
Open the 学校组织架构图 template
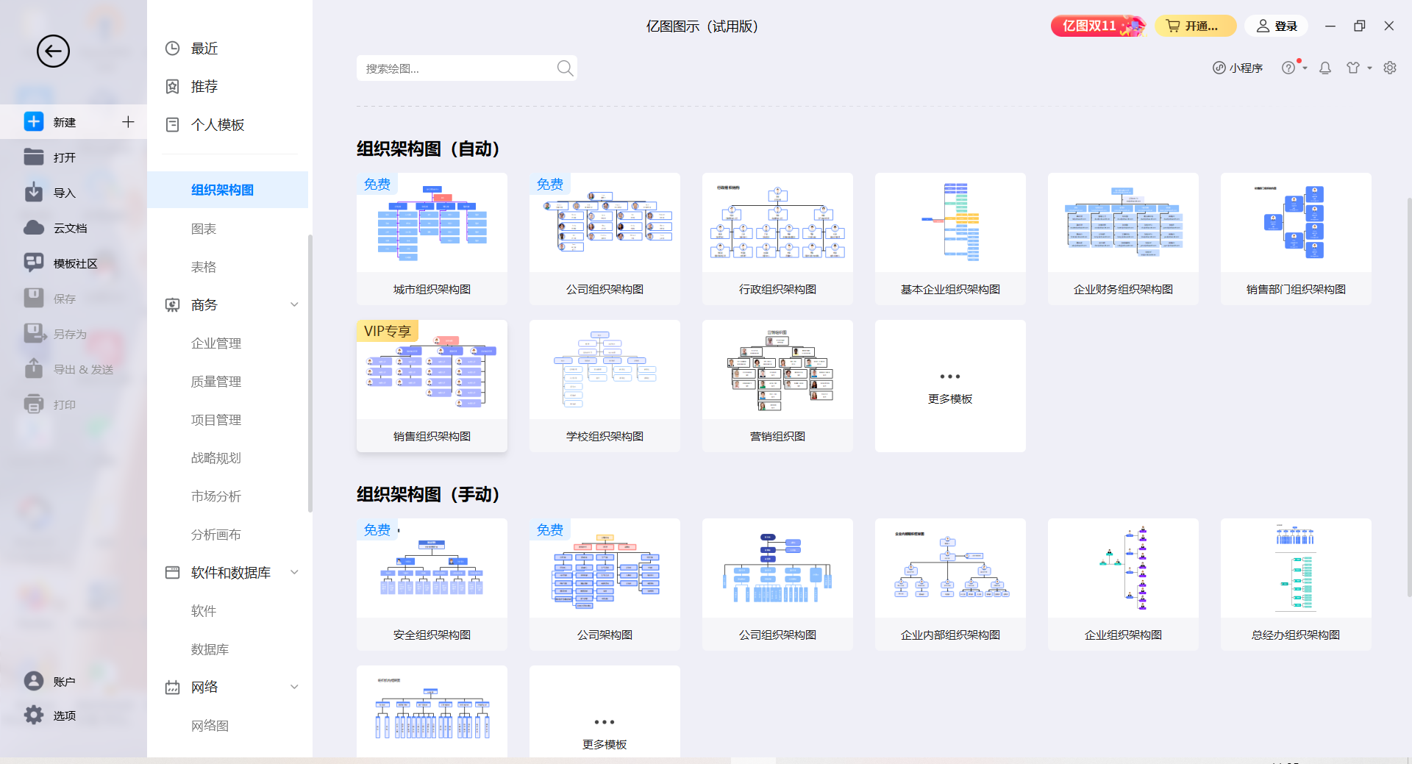click(605, 386)
